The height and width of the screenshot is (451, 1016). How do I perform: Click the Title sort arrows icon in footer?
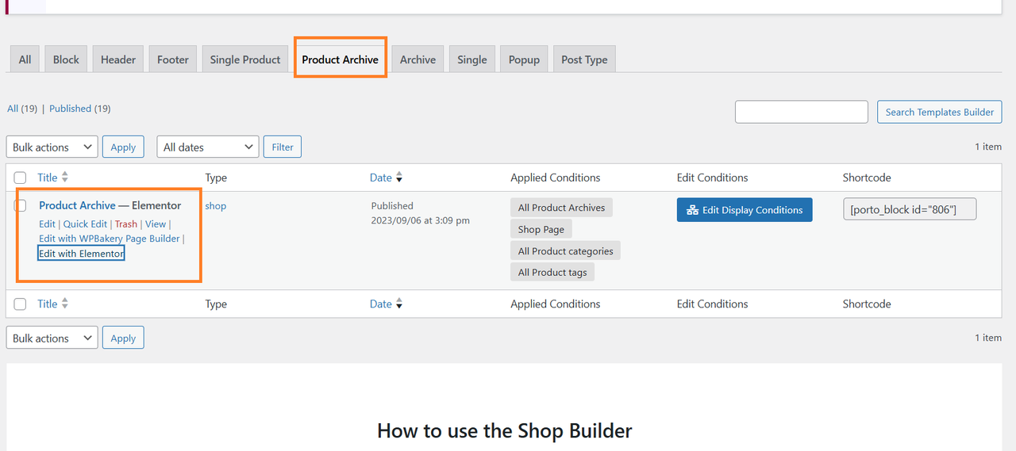pos(65,304)
